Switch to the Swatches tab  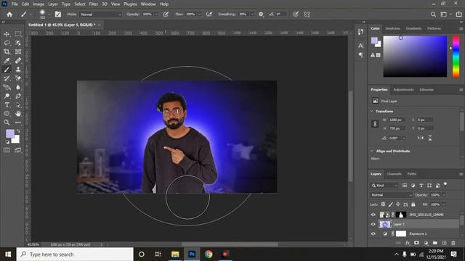(392, 28)
